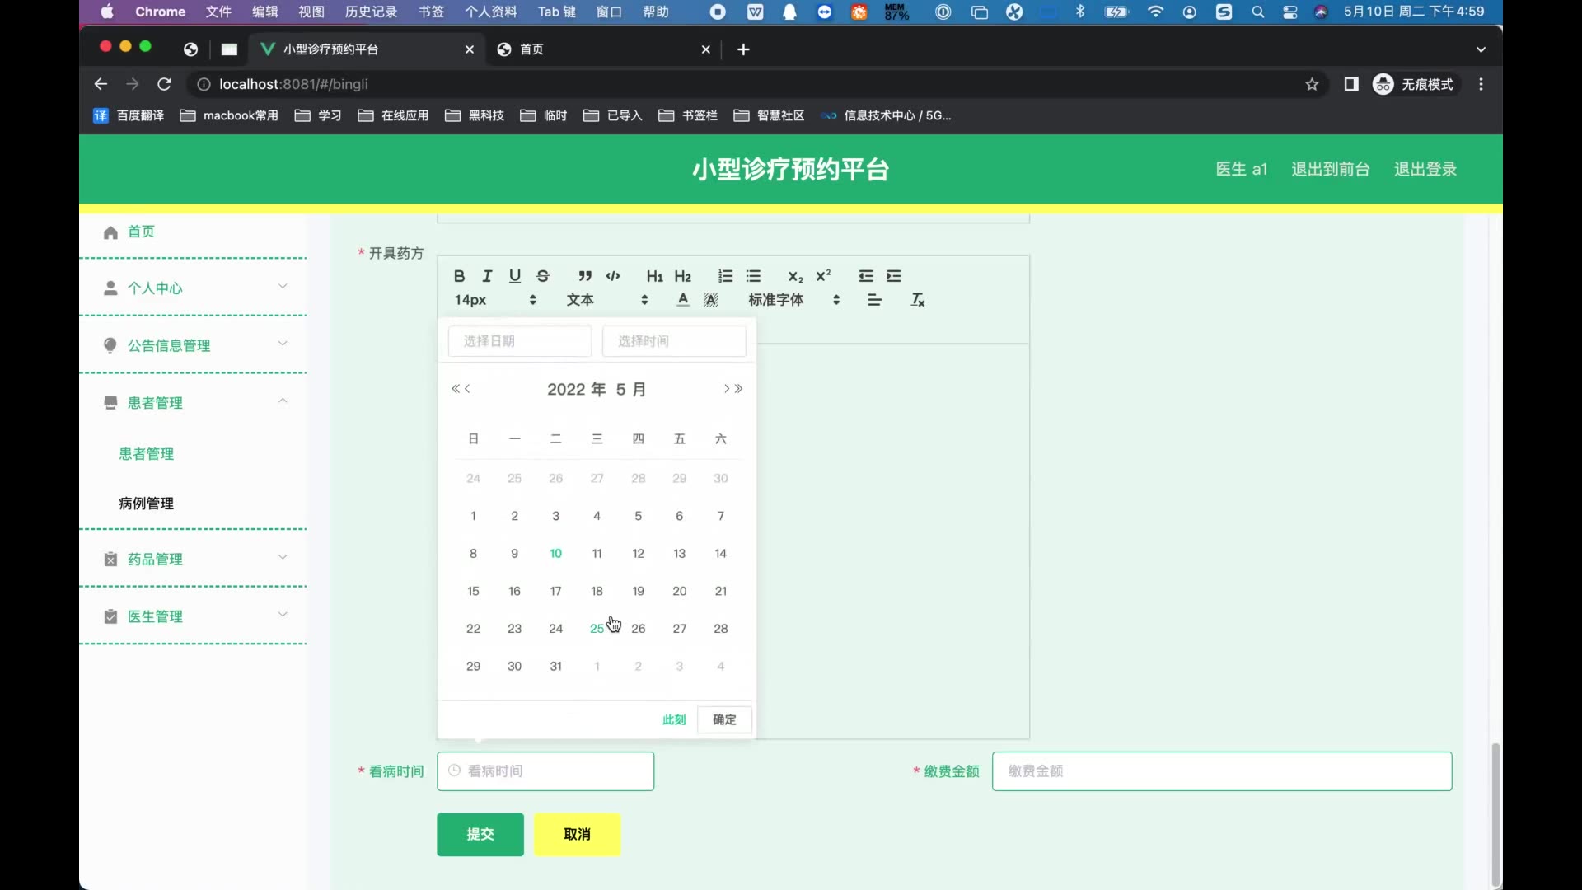Viewport: 1582px width, 890px height.
Task: Create an ordered numbered list
Action: [725, 276]
